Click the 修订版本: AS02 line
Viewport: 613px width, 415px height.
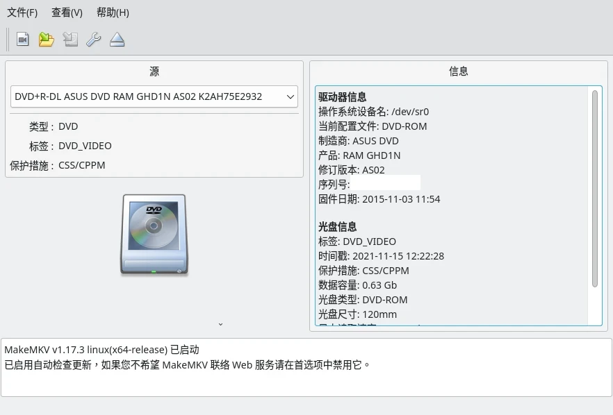click(x=352, y=170)
